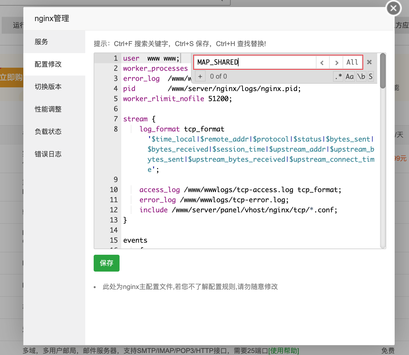Save the config with 保存 button
409x355 pixels.
tap(107, 263)
